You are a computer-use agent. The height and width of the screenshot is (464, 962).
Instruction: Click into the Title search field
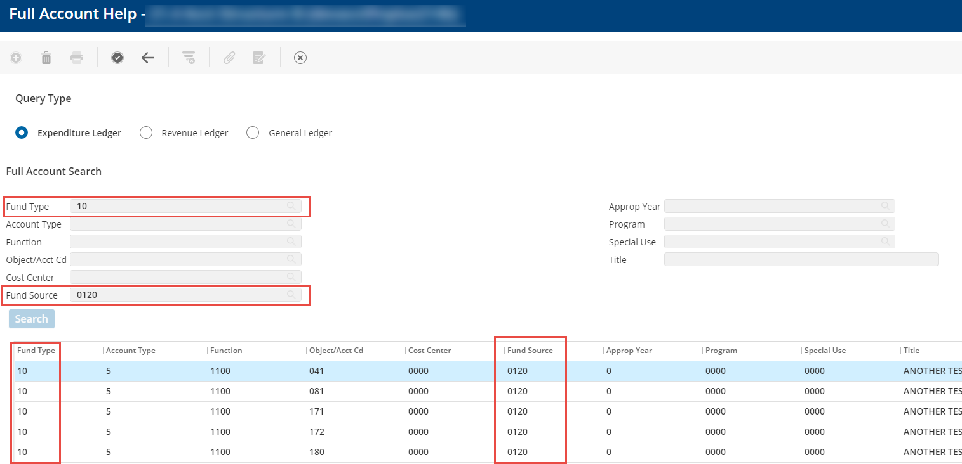click(800, 259)
